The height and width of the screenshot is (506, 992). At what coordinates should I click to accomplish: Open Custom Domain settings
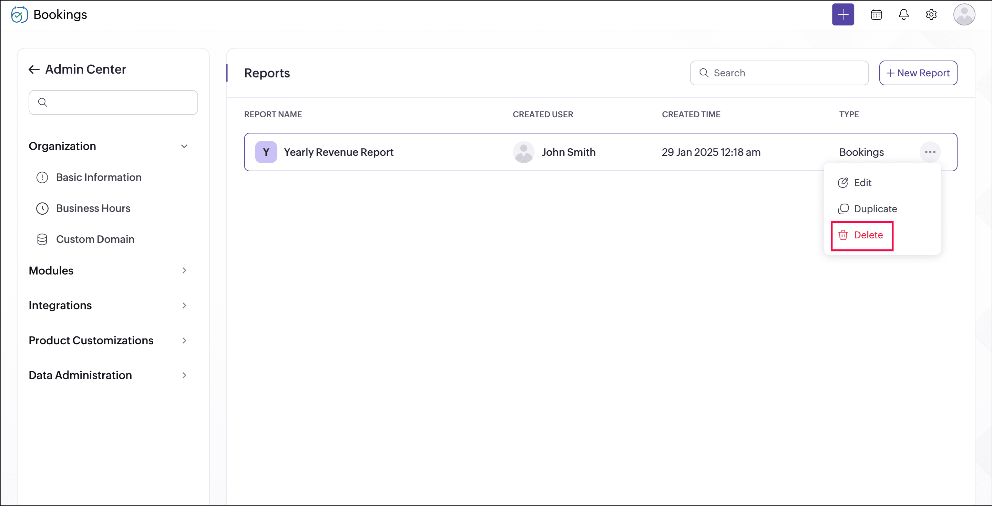(95, 239)
